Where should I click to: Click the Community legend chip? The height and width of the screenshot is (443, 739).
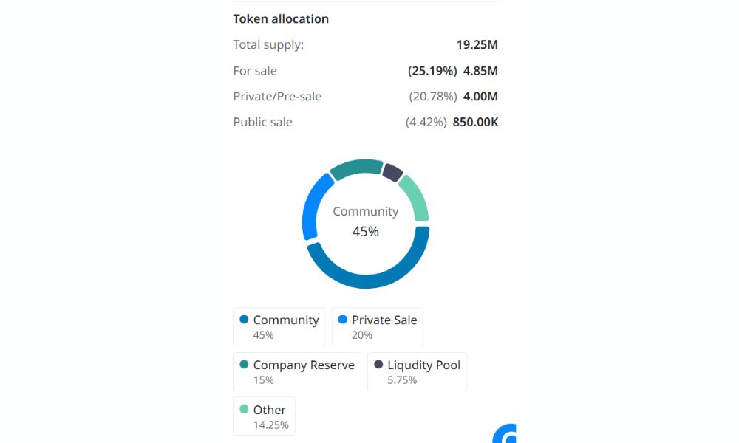279,326
